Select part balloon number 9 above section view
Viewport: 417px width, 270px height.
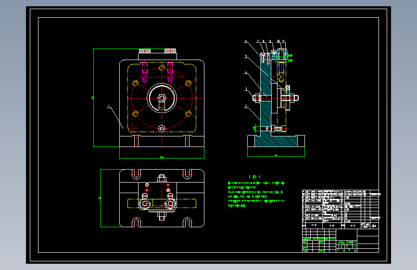point(270,41)
